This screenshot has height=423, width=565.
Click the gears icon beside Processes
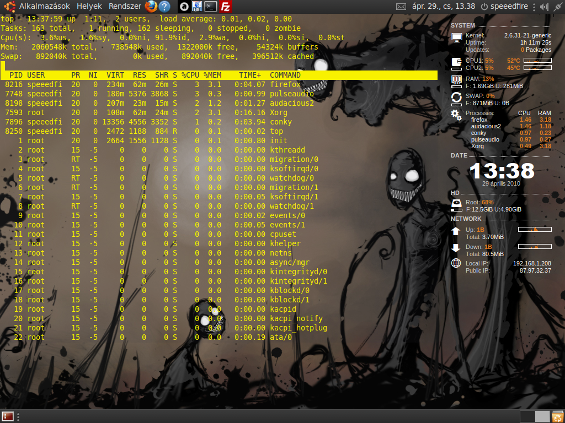(x=456, y=115)
